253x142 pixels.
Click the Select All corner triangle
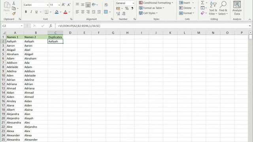click(x=4, y=33)
